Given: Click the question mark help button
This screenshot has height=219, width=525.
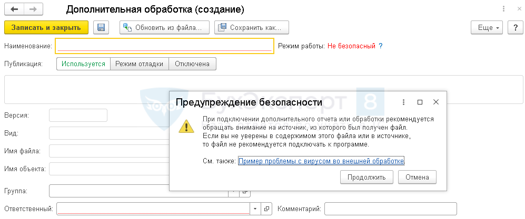Looking at the screenshot, I should (x=513, y=27).
